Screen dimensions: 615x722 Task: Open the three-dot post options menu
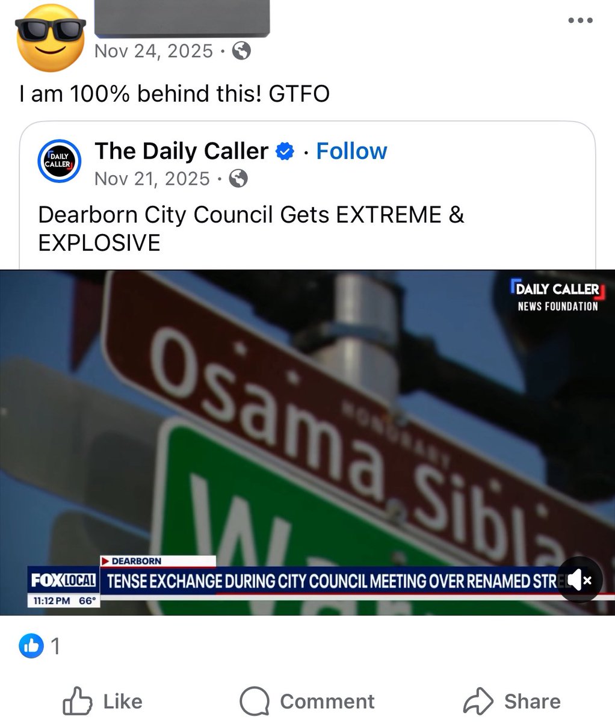click(x=581, y=20)
